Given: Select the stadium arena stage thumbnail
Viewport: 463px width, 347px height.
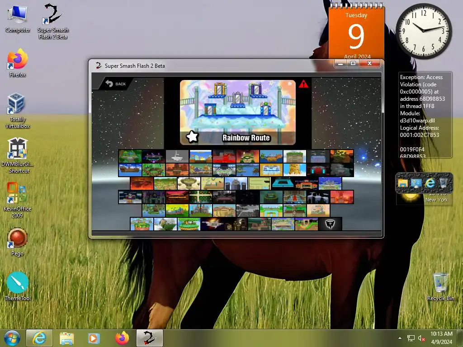Looking at the screenshot, I should [224, 170].
